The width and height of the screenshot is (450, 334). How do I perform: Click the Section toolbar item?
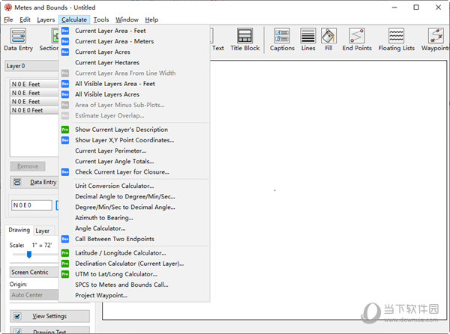pyautogui.click(x=49, y=40)
